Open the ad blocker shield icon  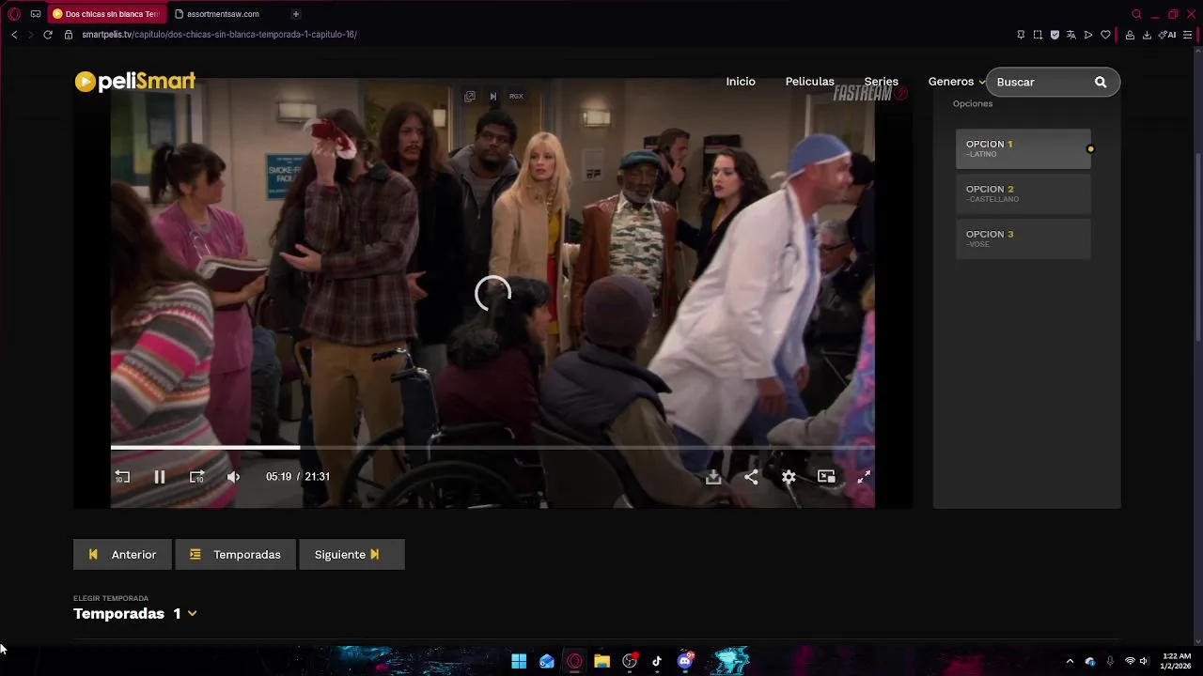(1055, 35)
